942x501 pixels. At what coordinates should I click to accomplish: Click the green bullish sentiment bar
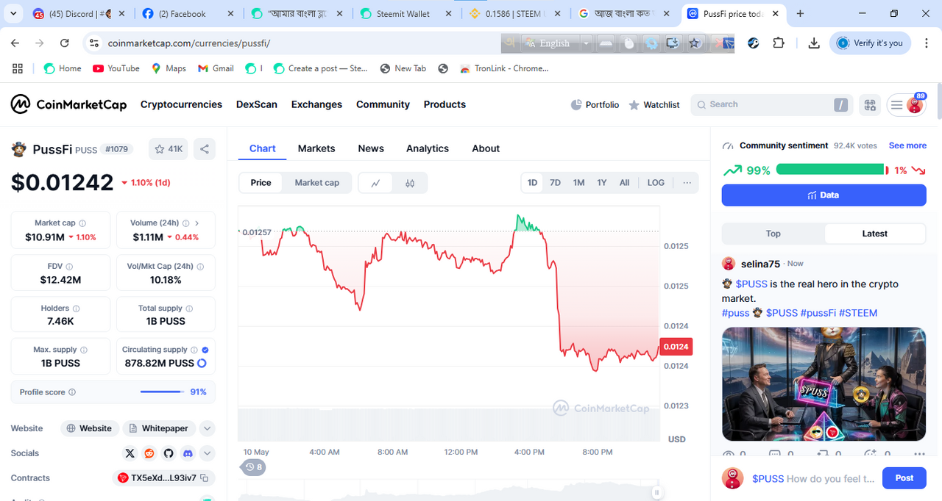830,170
